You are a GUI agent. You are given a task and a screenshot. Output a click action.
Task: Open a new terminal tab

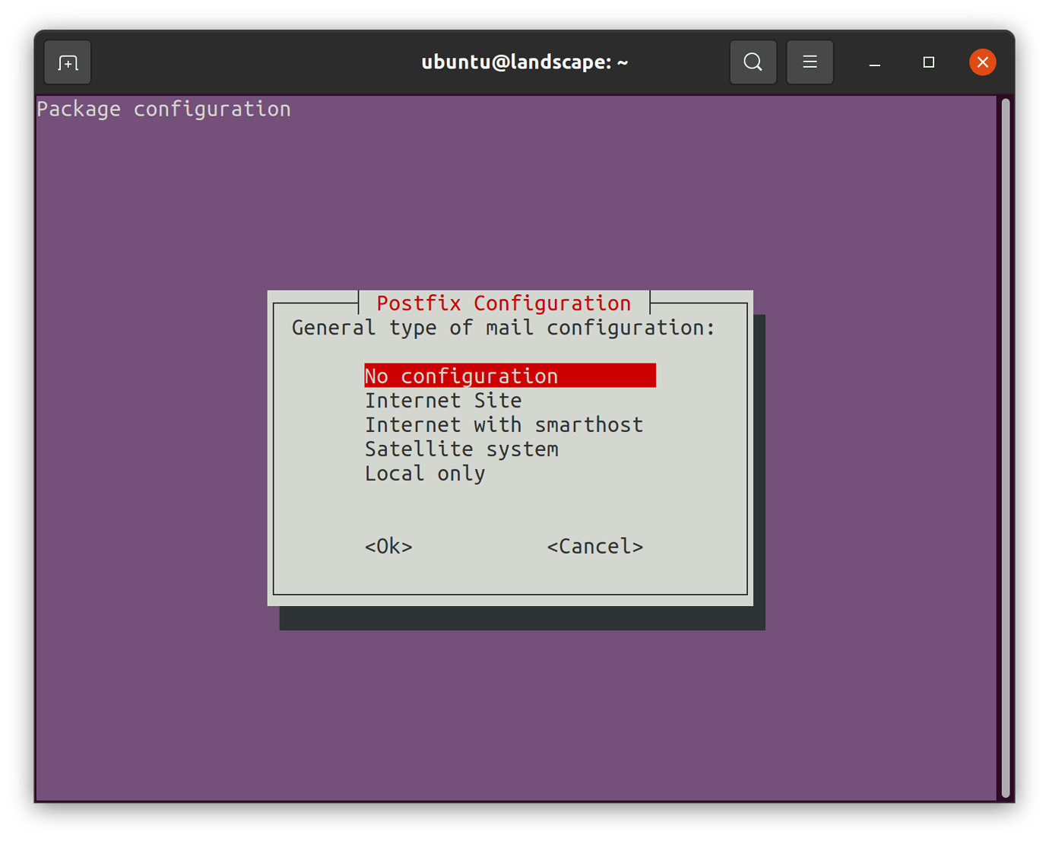68,62
